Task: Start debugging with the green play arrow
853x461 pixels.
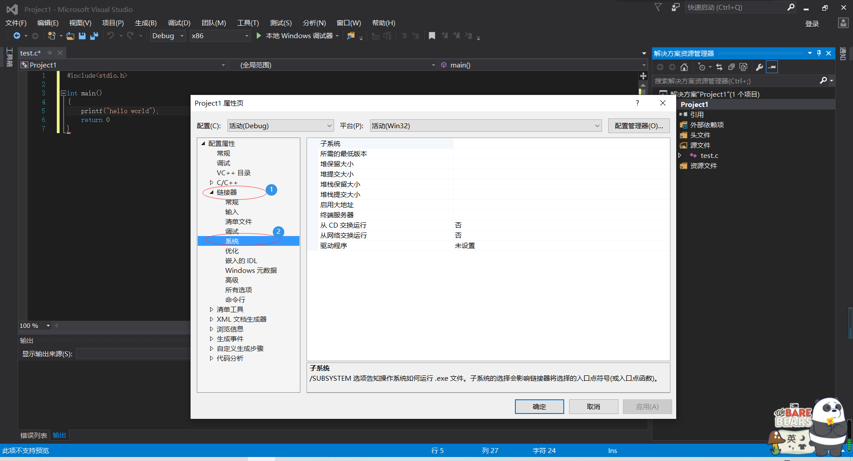Action: pyautogui.click(x=259, y=35)
